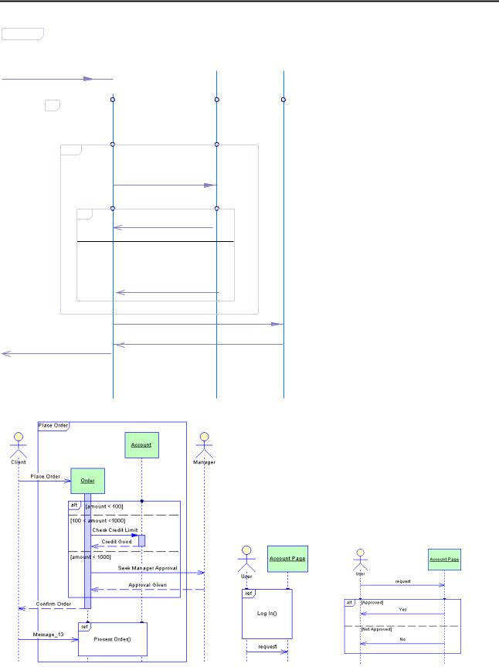Screen dimensions: 499x667
Task: Select the 'No' message label
Action: (402, 639)
